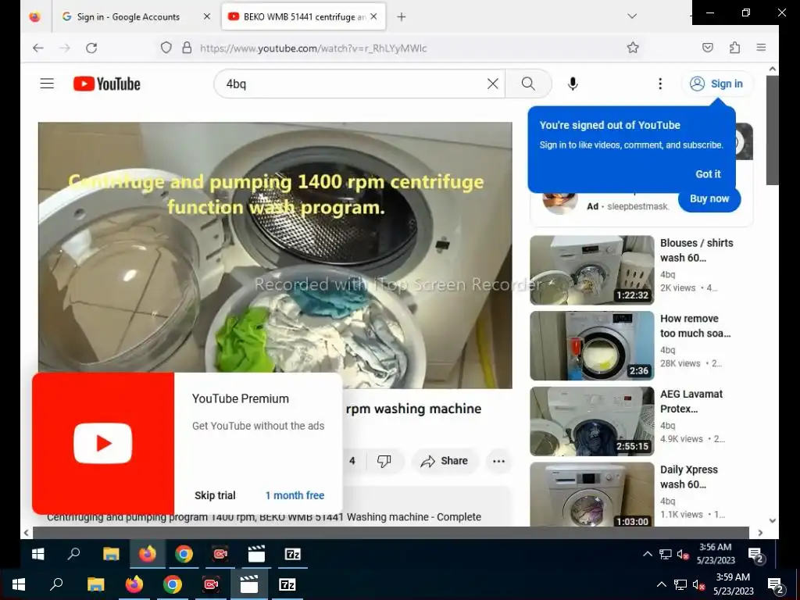This screenshot has width=800, height=600.
Task: Run the search with the magnifier button
Action: [529, 84]
